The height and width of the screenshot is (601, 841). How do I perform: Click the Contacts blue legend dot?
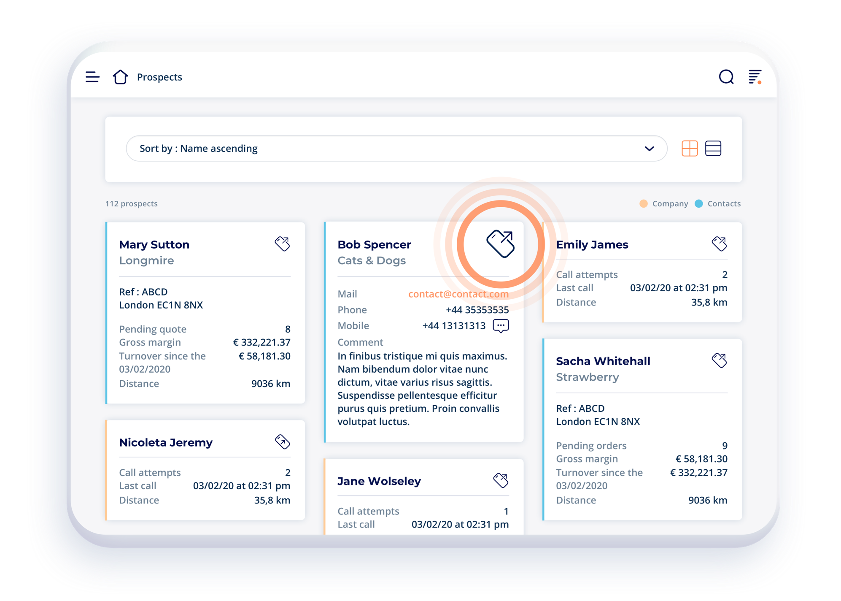(x=698, y=203)
